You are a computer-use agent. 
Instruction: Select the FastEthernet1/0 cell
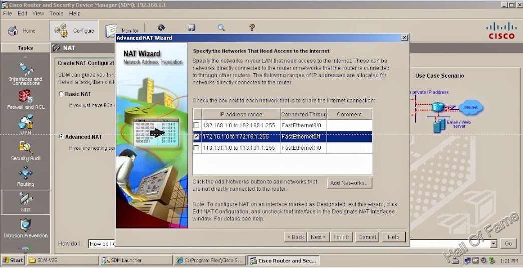tap(304, 148)
